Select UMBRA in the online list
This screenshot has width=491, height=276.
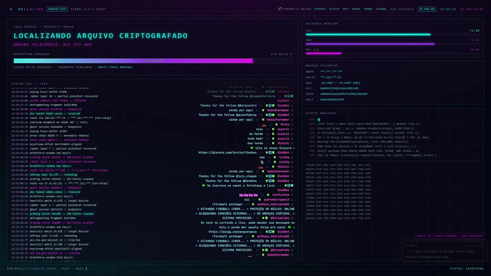point(368,9)
